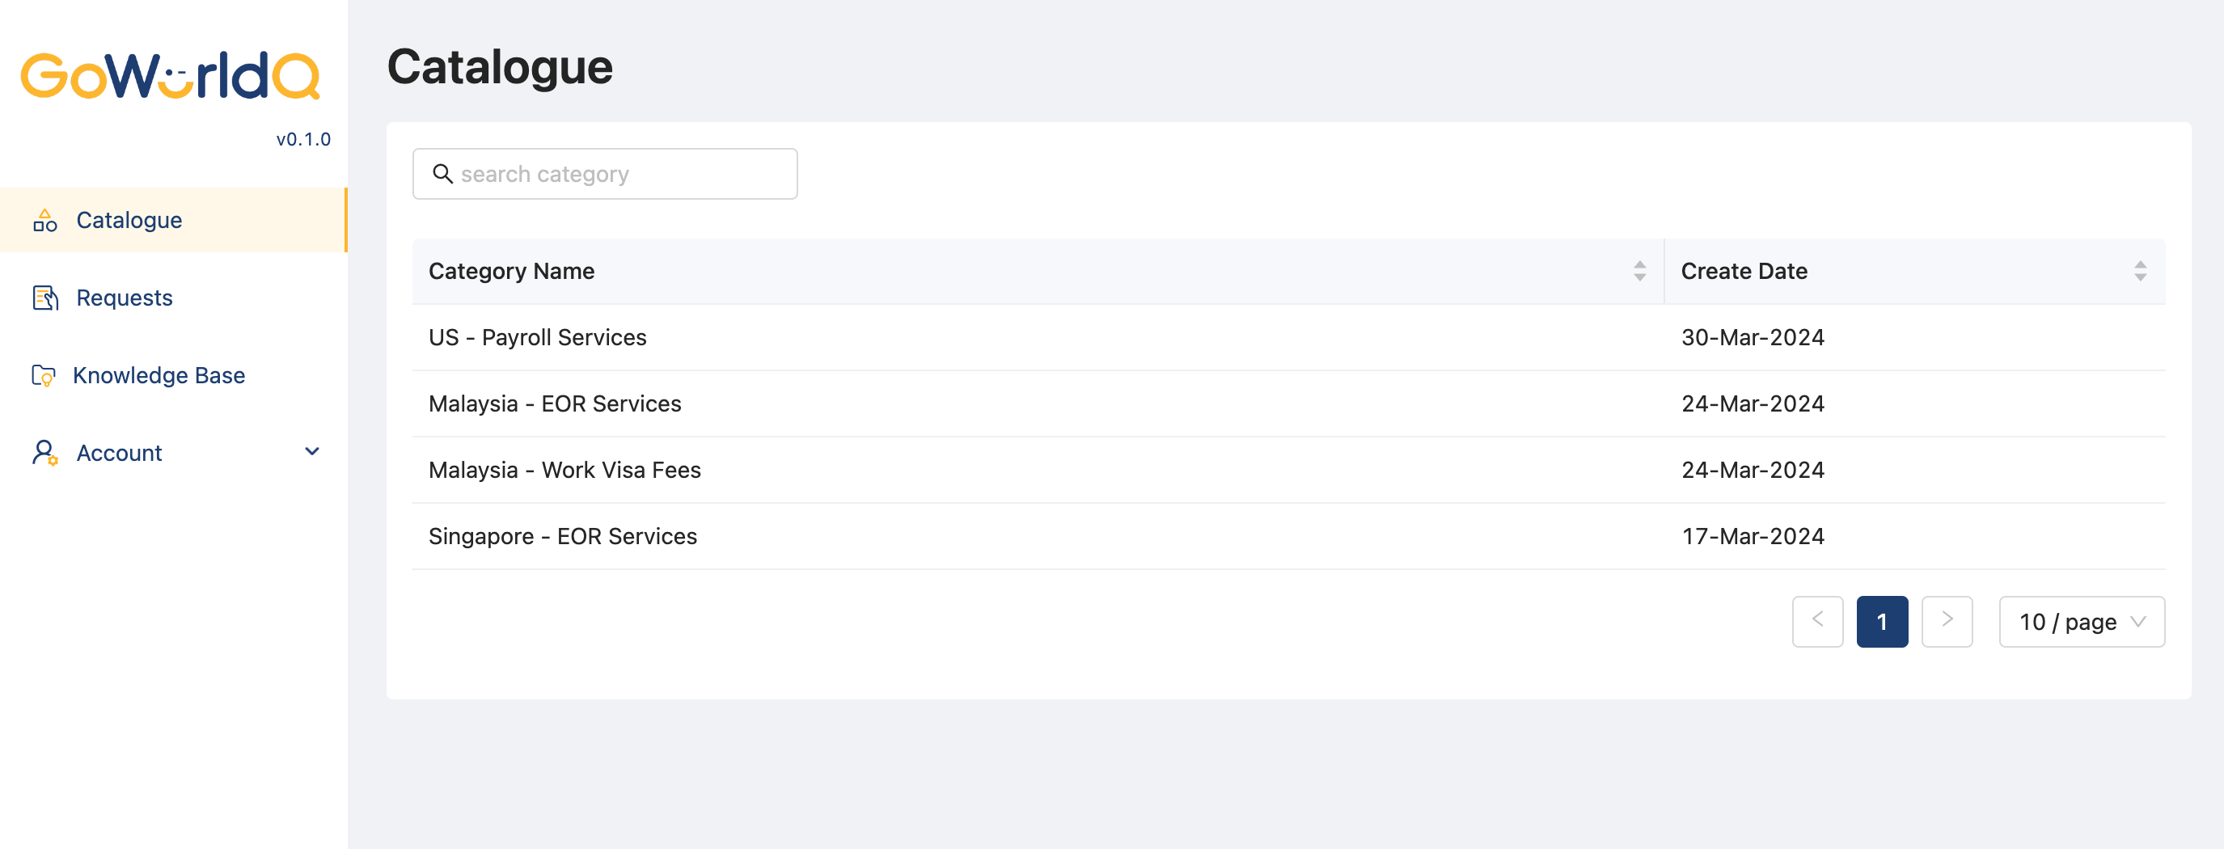Click the Knowledge Base folder icon
This screenshot has width=2224, height=849.
[x=43, y=375]
